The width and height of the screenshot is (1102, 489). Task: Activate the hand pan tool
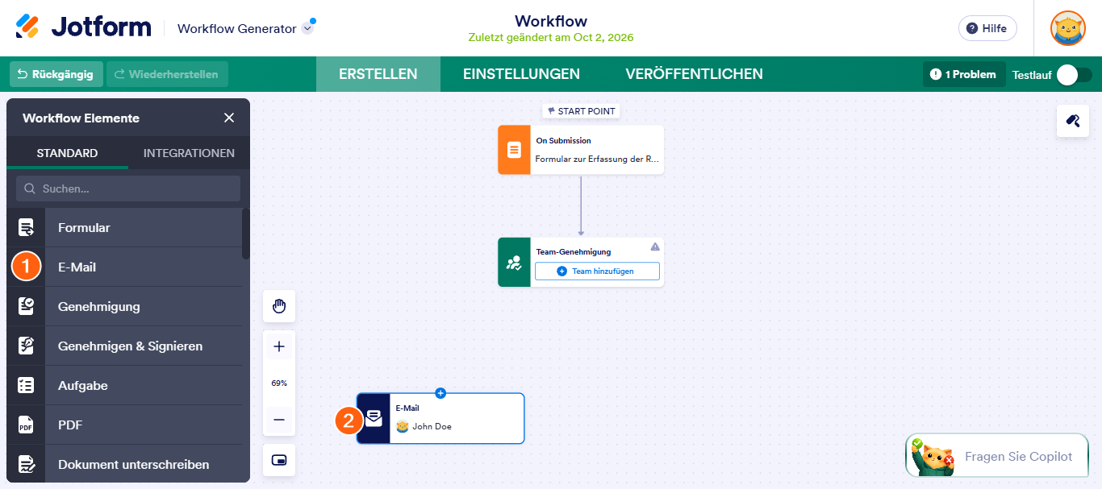pyautogui.click(x=279, y=306)
